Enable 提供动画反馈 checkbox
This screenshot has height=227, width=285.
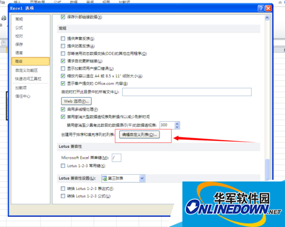click(63, 46)
